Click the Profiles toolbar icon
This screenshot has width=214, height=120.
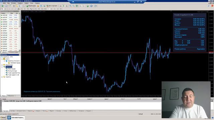coord(6,6)
